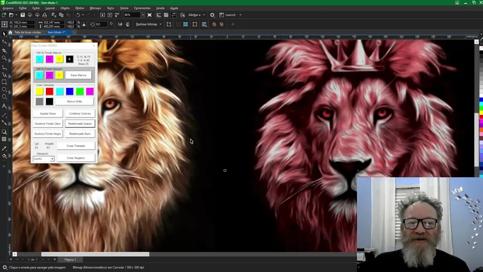Click the Save icon

click(x=23, y=15)
